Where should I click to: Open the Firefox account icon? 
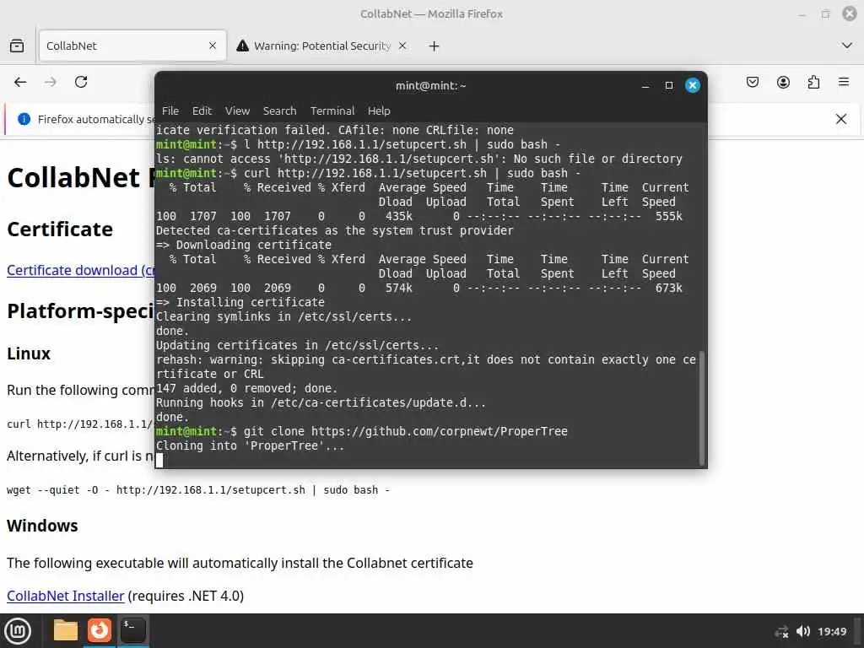coord(783,82)
